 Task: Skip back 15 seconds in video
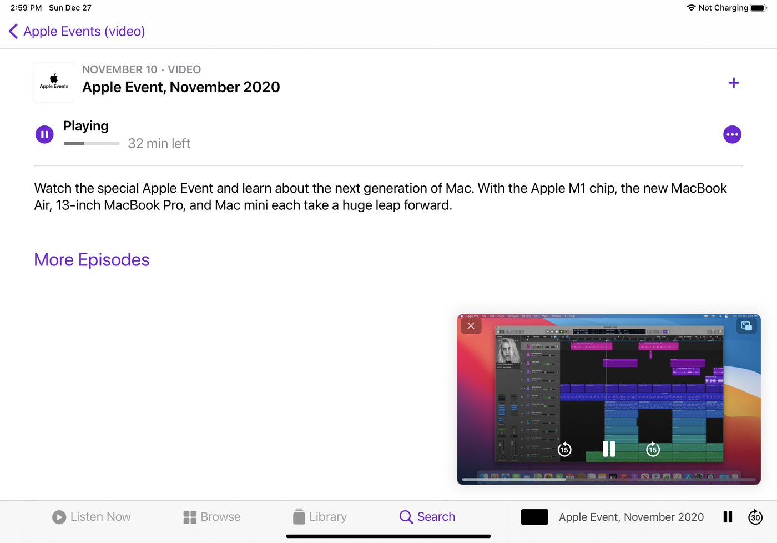tap(564, 449)
